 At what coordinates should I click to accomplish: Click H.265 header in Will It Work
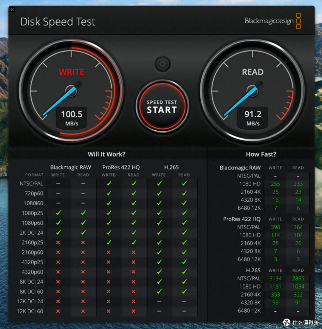coord(171,167)
